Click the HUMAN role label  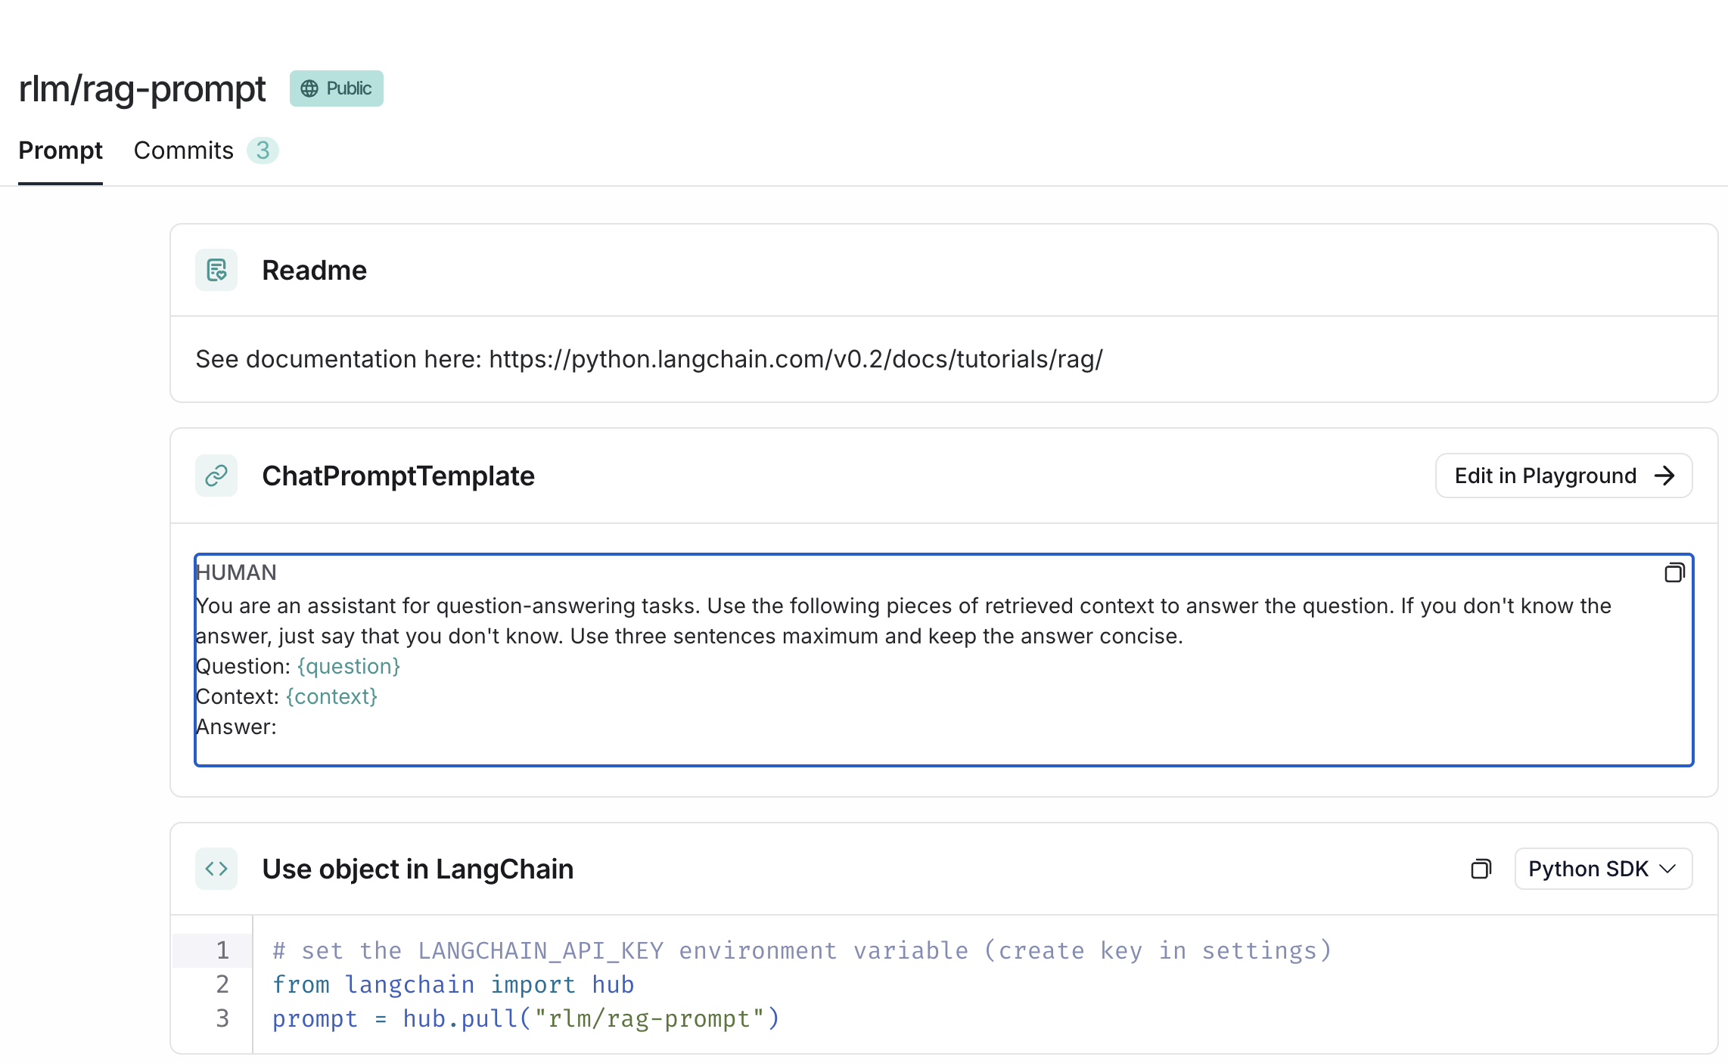click(x=236, y=572)
